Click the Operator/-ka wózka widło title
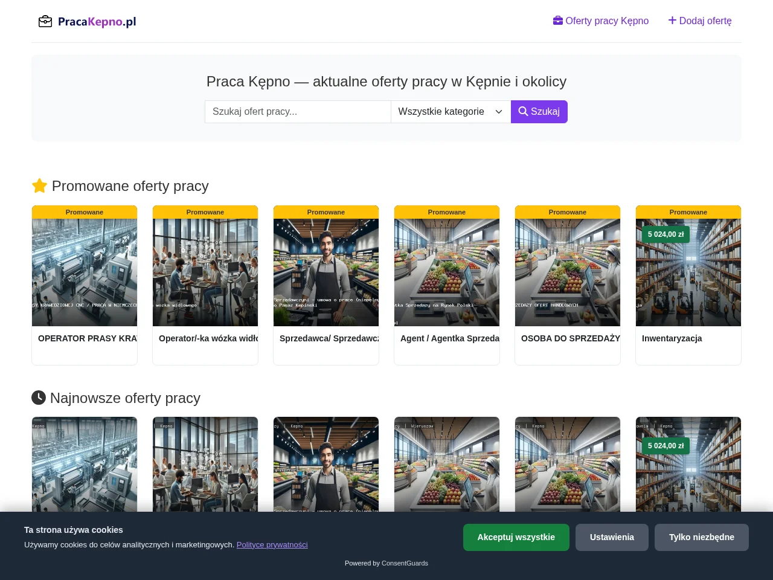 pyautogui.click(x=208, y=338)
